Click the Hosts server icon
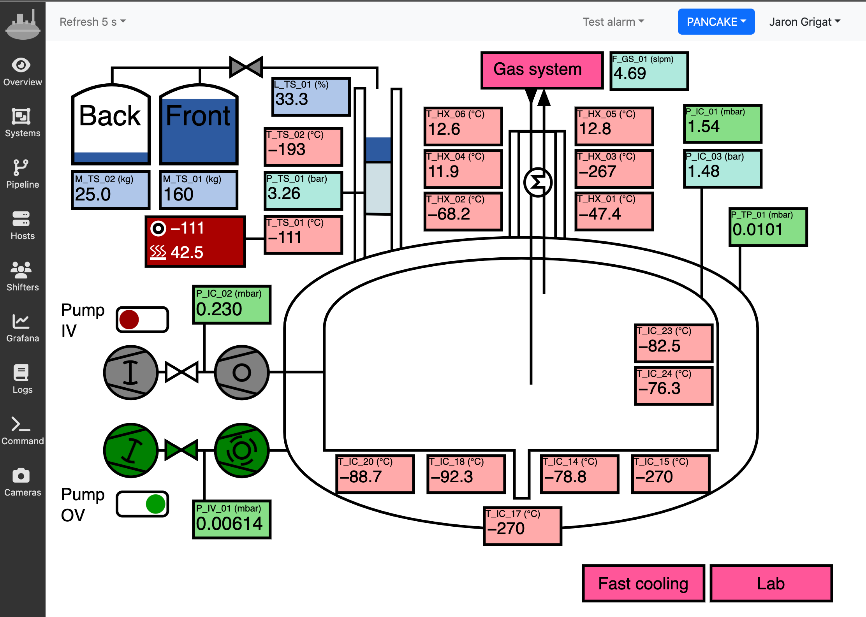The width and height of the screenshot is (866, 617). point(21,219)
